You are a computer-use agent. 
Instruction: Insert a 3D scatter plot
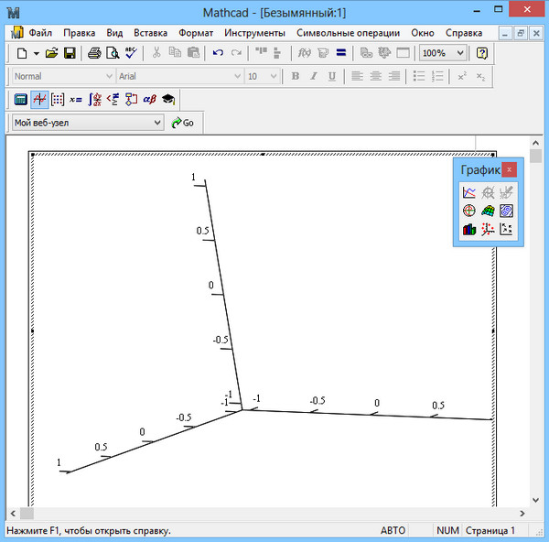488,230
